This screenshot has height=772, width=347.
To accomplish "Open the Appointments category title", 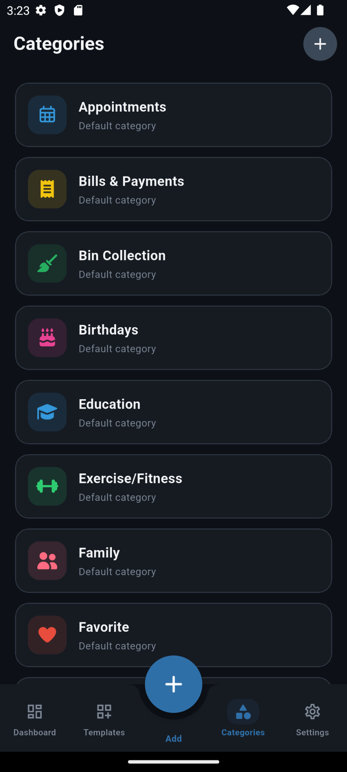I will coord(122,107).
